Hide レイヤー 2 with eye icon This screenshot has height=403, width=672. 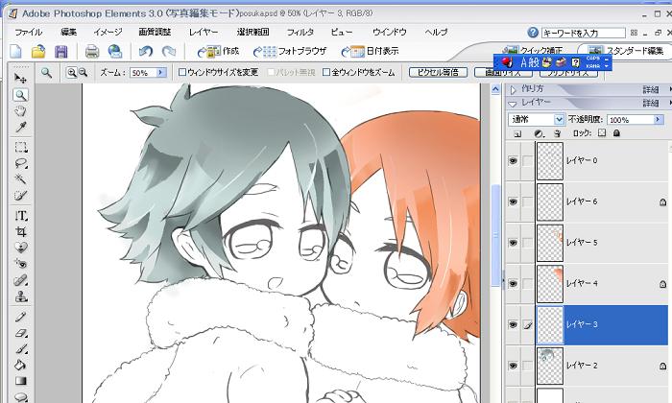click(x=513, y=366)
